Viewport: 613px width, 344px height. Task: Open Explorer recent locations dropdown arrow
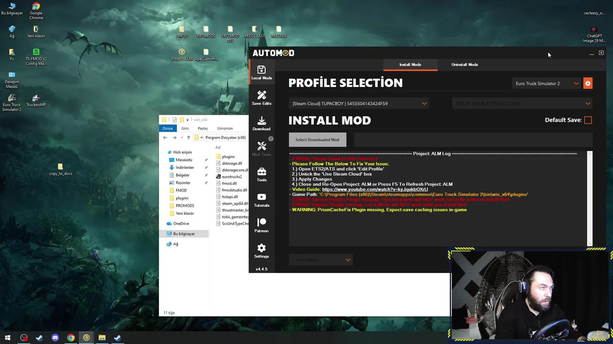[x=182, y=138]
